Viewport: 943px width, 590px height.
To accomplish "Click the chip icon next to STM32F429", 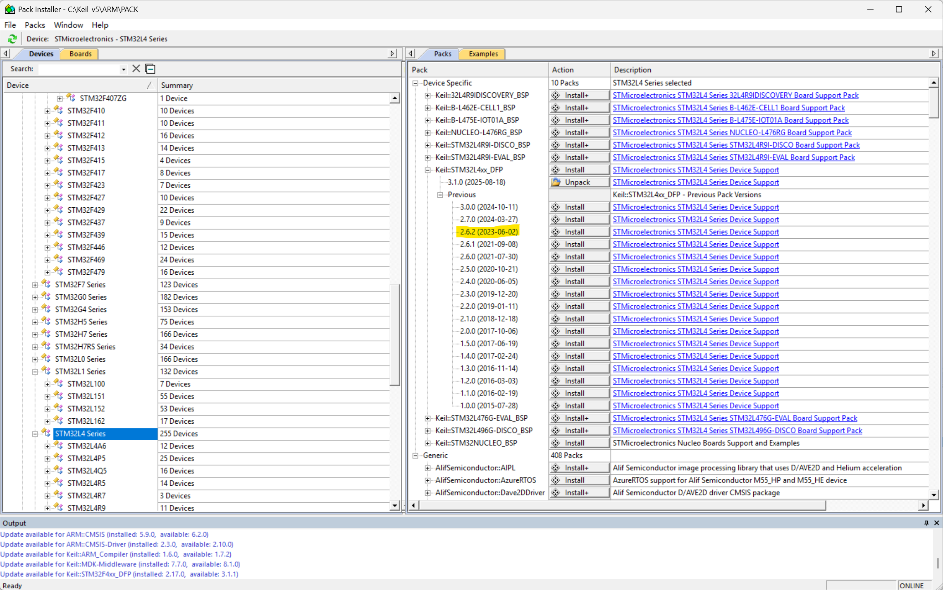I will pyautogui.click(x=59, y=209).
